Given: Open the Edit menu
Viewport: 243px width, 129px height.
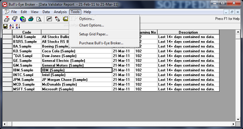Looking at the screenshot, I should tap(24, 12).
